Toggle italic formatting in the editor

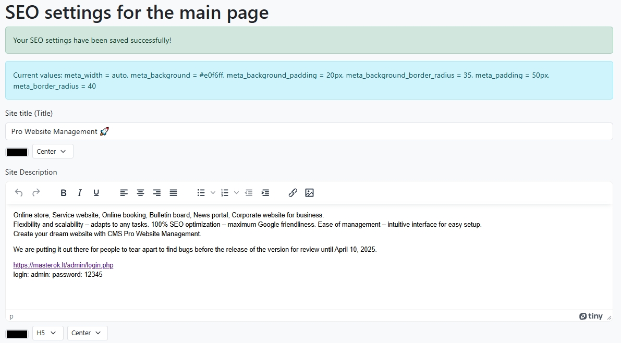[80, 193]
